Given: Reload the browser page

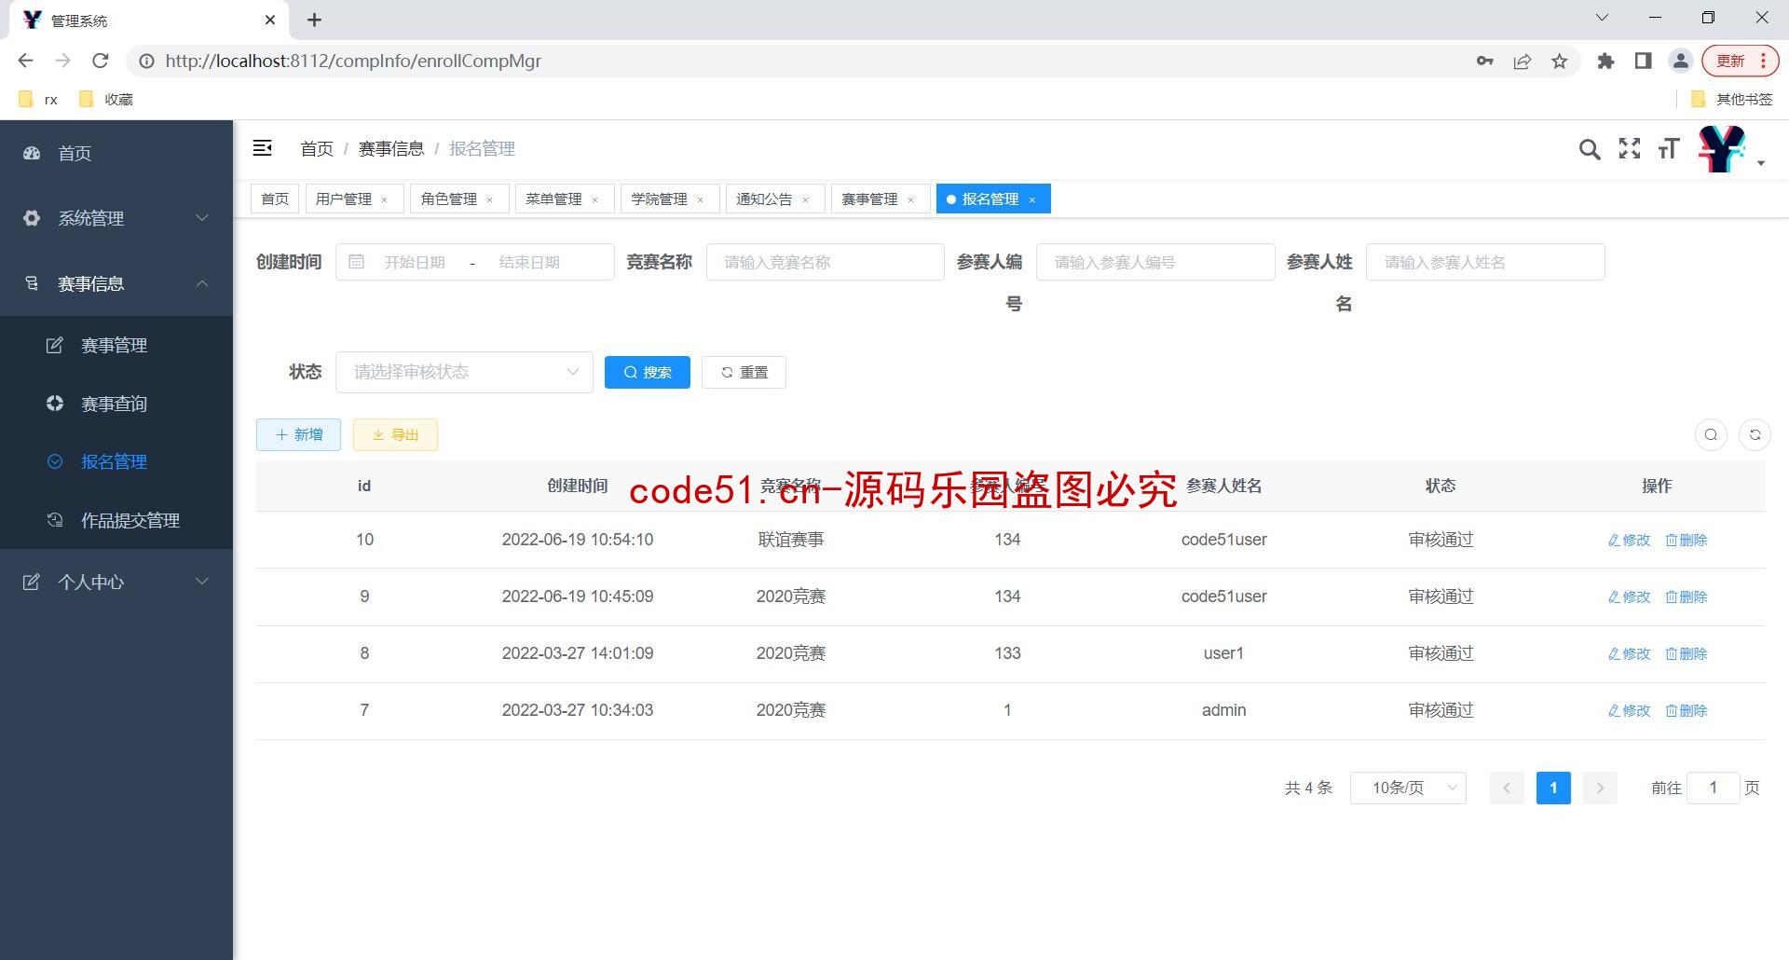Looking at the screenshot, I should click(x=101, y=61).
